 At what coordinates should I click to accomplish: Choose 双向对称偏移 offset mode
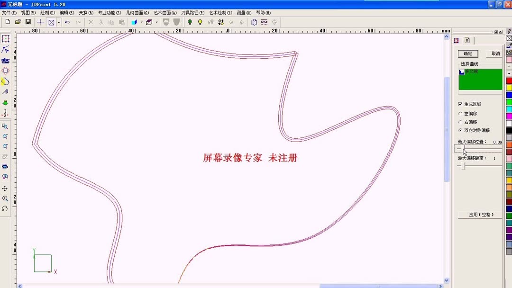coord(460,130)
